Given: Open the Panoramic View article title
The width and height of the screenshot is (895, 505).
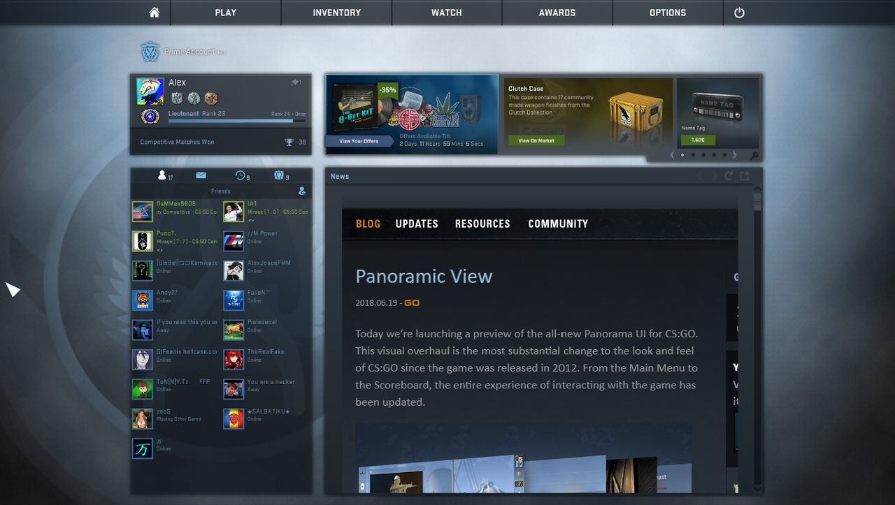Looking at the screenshot, I should [424, 276].
